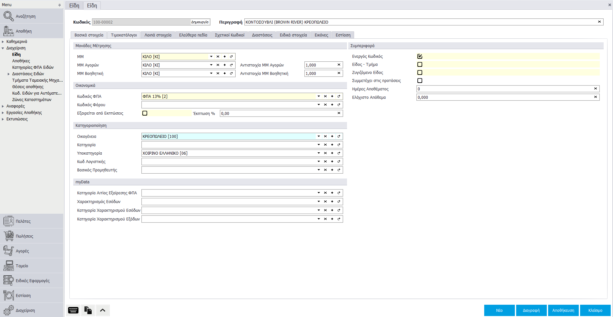This screenshot has height=317, width=613.
Task: Uncheck the Ενεργός Κωδικός checkbox
Action: tap(420, 56)
